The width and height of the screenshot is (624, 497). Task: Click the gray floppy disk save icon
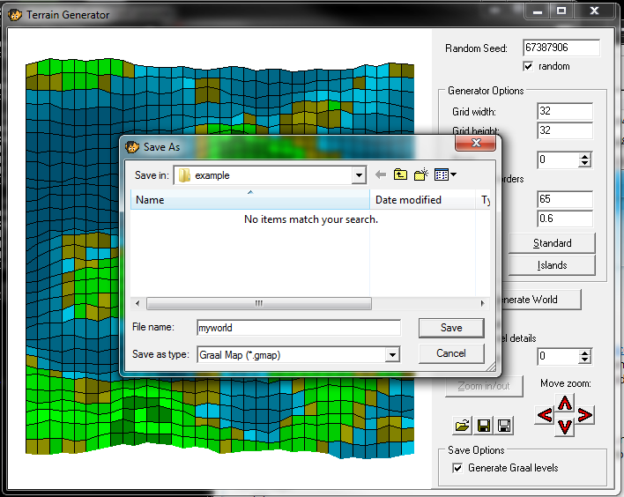point(504,426)
